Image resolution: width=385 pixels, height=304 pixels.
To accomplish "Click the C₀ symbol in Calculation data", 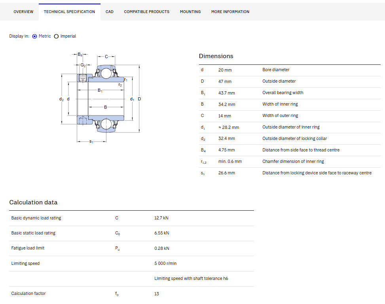I will (x=118, y=233).
